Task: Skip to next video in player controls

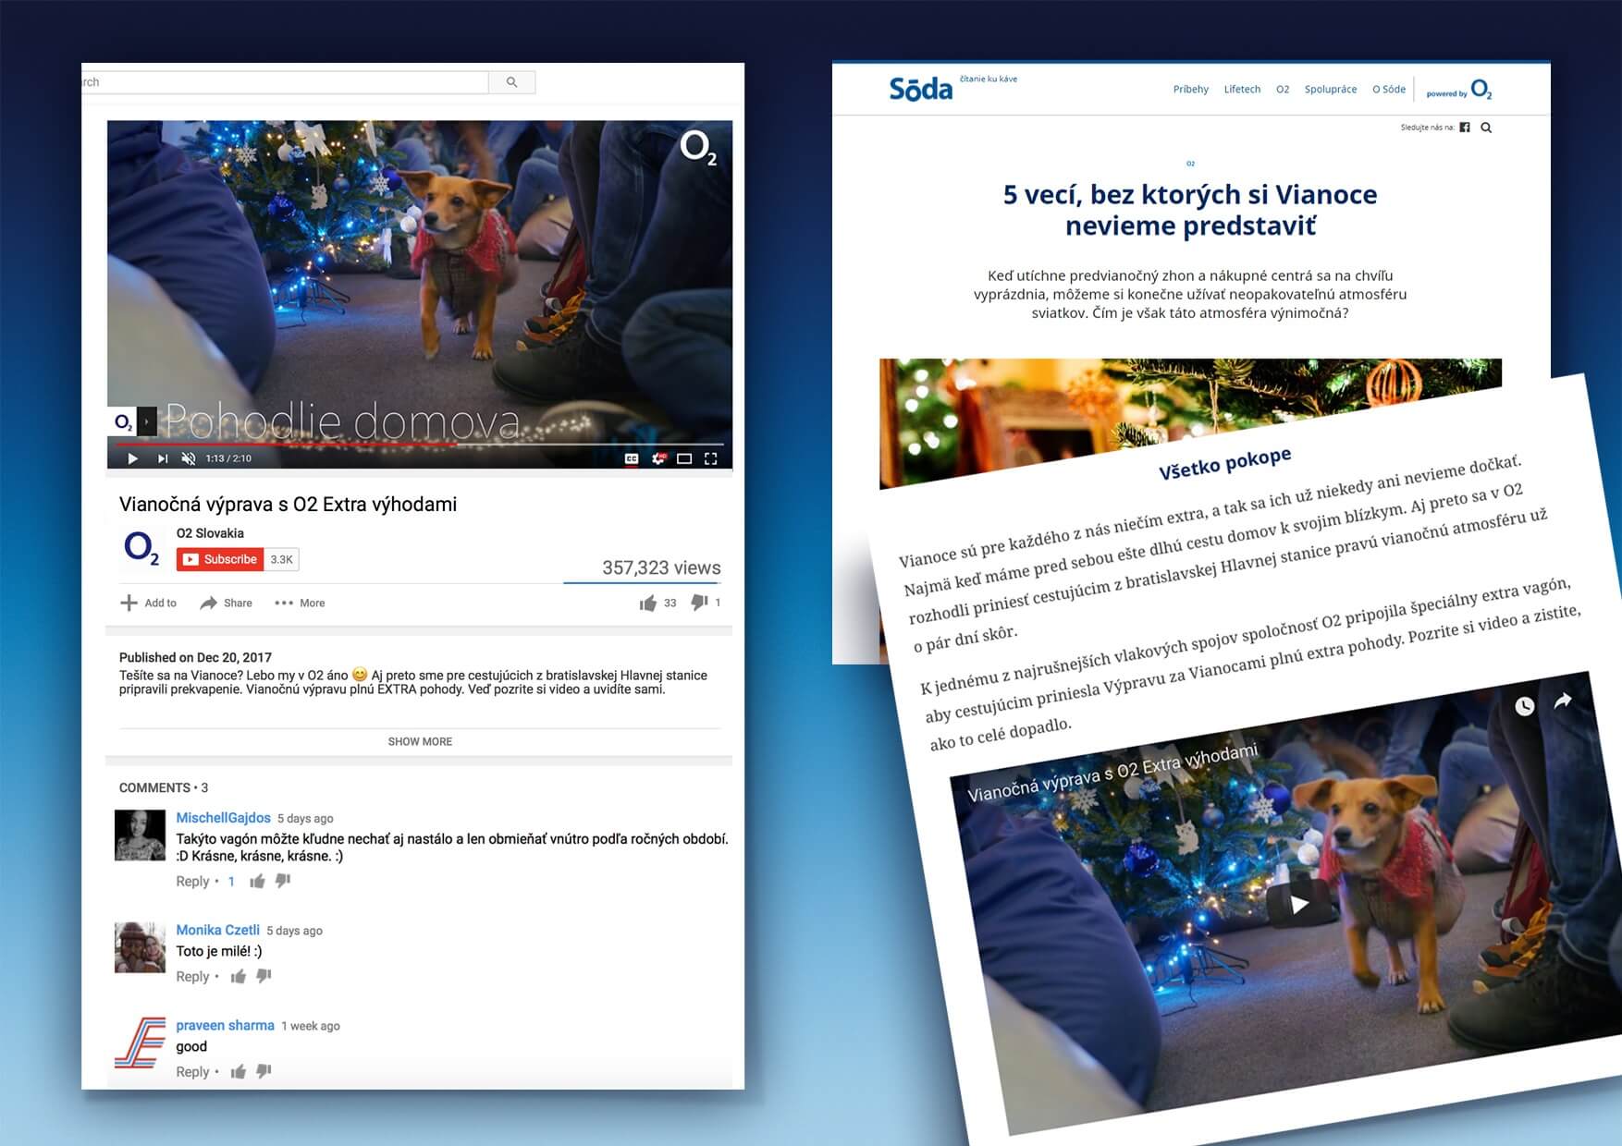Action: [163, 458]
